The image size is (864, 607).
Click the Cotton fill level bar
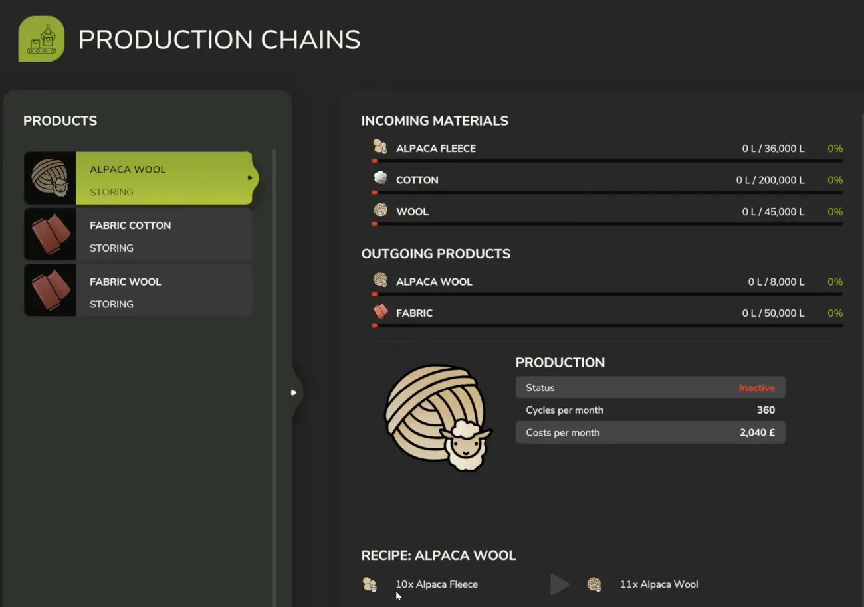(607, 193)
